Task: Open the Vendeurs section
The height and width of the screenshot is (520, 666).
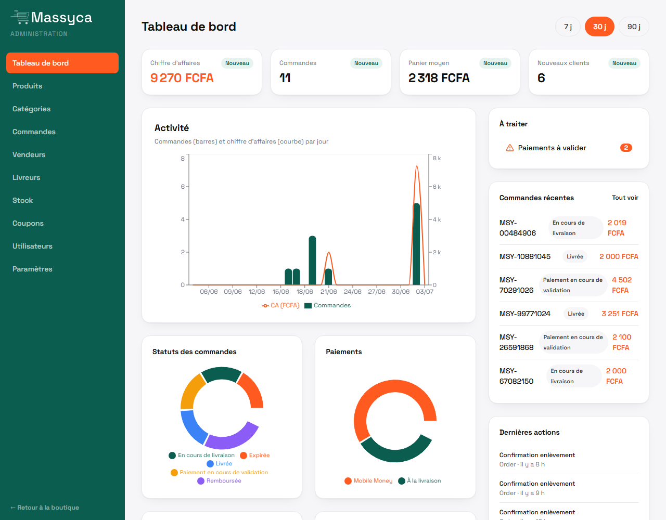Action: (62, 154)
